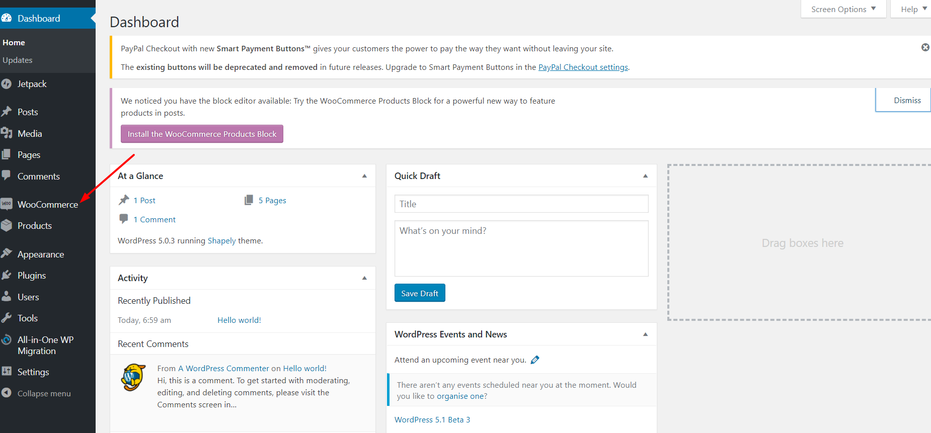Collapse the Activity widget
The height and width of the screenshot is (433, 931).
364,278
